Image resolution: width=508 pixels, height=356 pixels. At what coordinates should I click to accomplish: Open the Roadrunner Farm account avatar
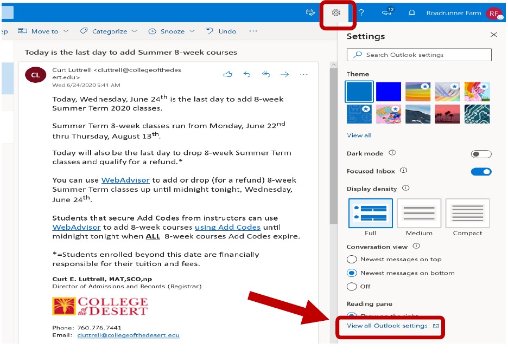pyautogui.click(x=494, y=13)
